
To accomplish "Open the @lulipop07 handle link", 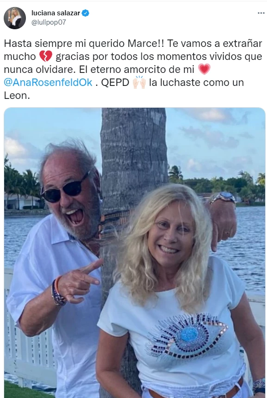I will 49,22.
